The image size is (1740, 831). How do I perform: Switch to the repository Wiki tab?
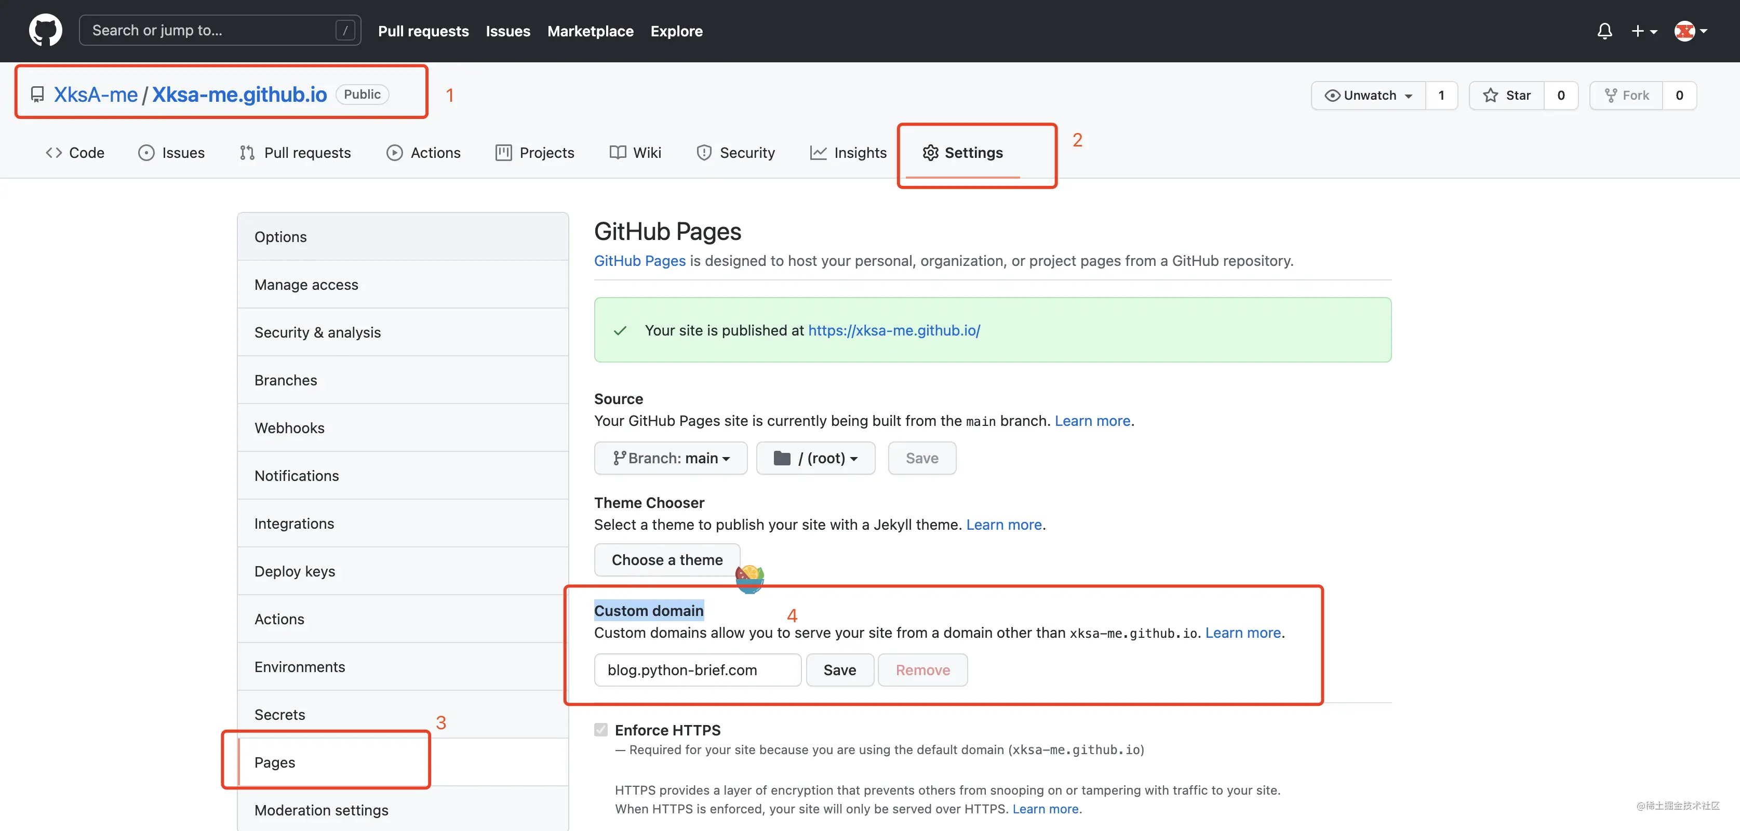(635, 153)
